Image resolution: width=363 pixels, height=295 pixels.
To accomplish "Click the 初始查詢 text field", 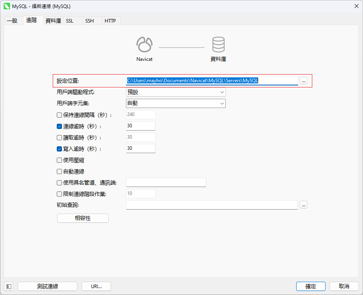I will [x=212, y=205].
